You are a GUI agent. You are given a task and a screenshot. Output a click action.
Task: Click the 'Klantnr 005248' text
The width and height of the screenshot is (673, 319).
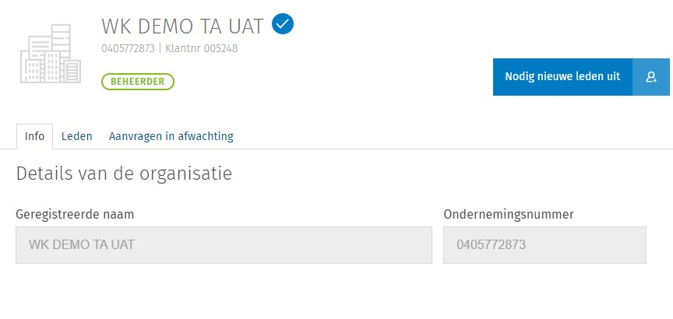click(x=202, y=48)
